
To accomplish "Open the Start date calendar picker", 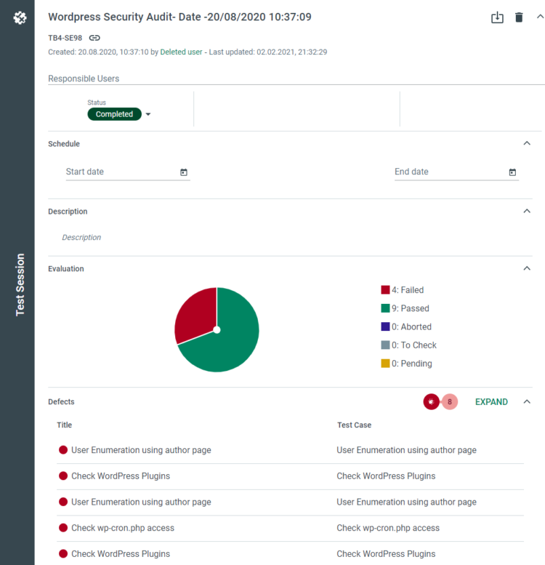I will click(184, 172).
